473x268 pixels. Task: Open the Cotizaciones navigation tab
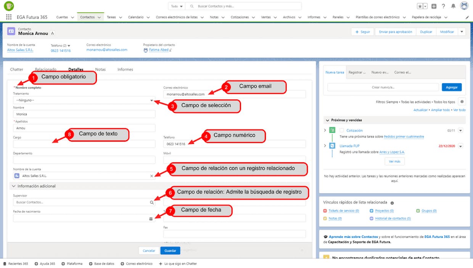pyautogui.click(x=240, y=17)
